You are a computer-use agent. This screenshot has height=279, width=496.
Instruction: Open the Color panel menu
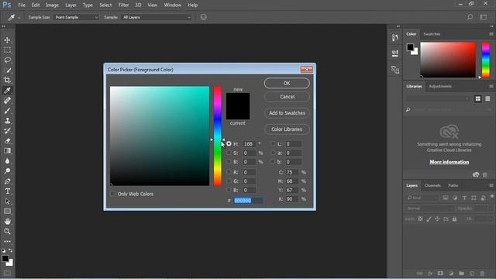point(491,34)
